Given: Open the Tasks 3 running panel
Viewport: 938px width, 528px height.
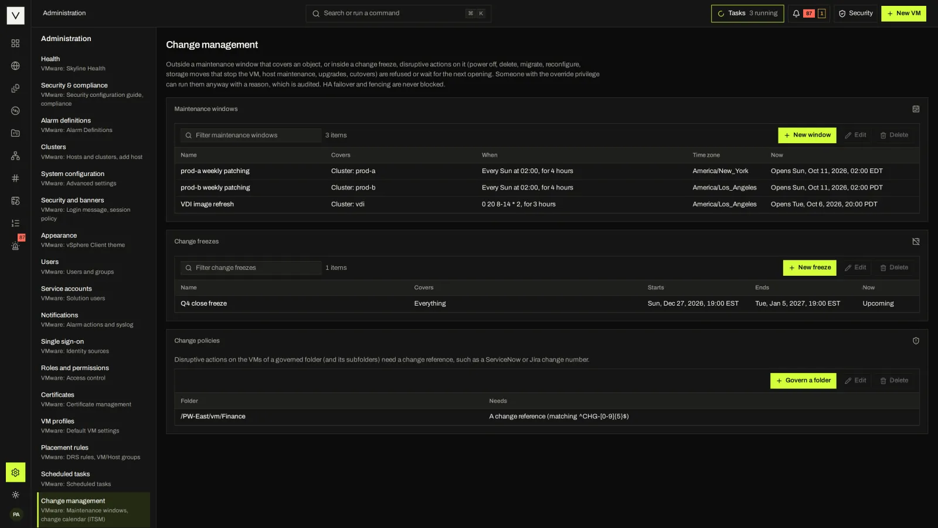Looking at the screenshot, I should 747,13.
